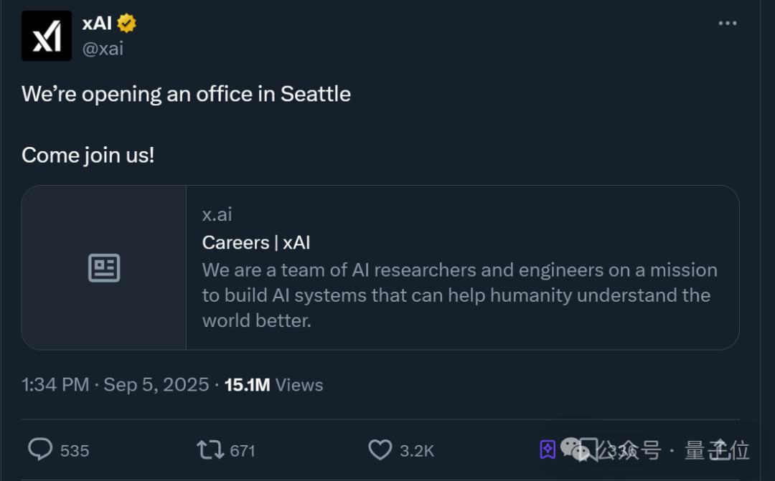The image size is (775, 481).
Task: Click the gold verified badge
Action: point(126,23)
